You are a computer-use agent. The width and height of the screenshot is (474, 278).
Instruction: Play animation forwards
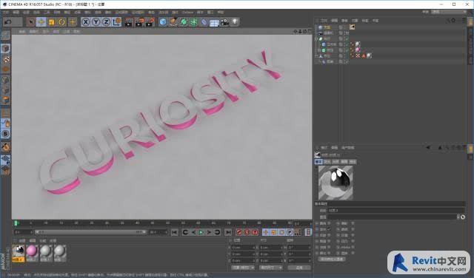coord(201,232)
